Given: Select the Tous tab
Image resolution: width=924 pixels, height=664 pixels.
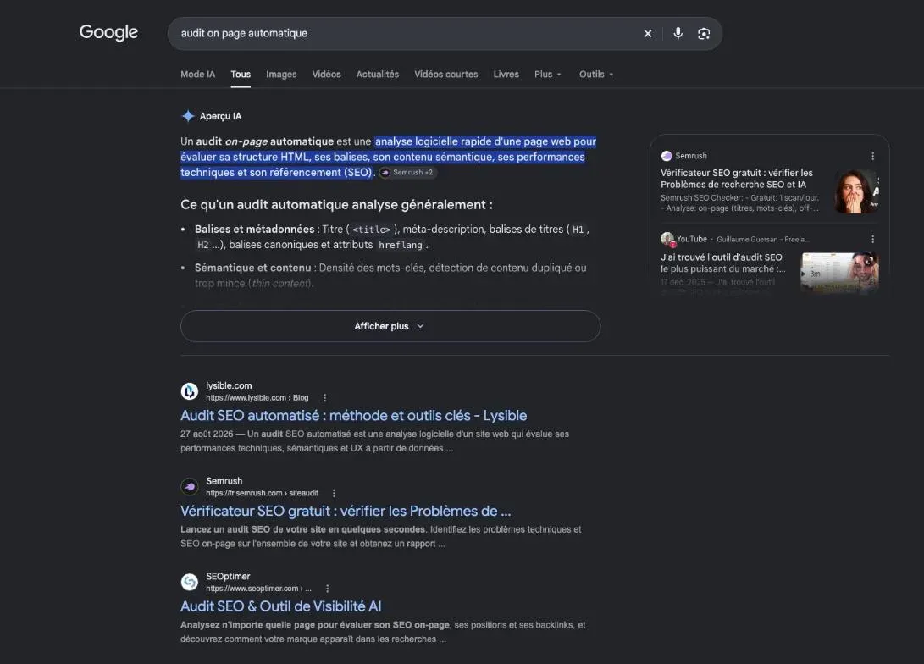Looking at the screenshot, I should [241, 75].
